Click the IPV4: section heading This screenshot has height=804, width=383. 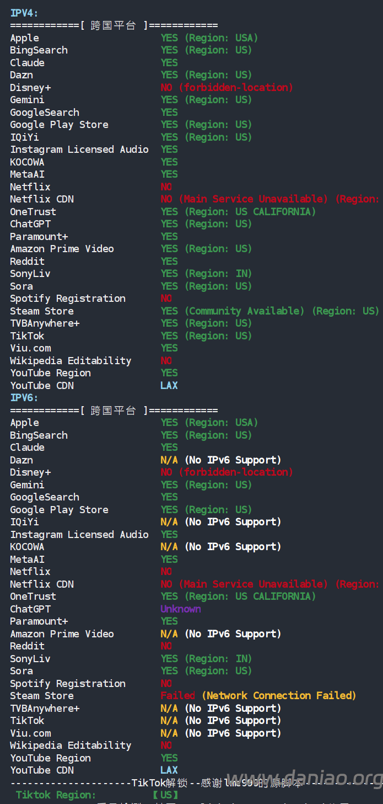[x=24, y=13]
